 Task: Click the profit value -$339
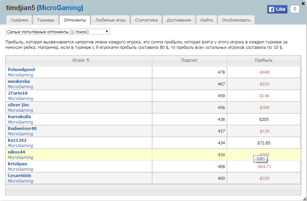[x=264, y=178]
